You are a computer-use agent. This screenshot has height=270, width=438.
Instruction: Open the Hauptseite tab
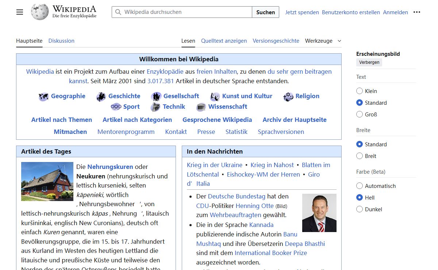pyautogui.click(x=29, y=41)
